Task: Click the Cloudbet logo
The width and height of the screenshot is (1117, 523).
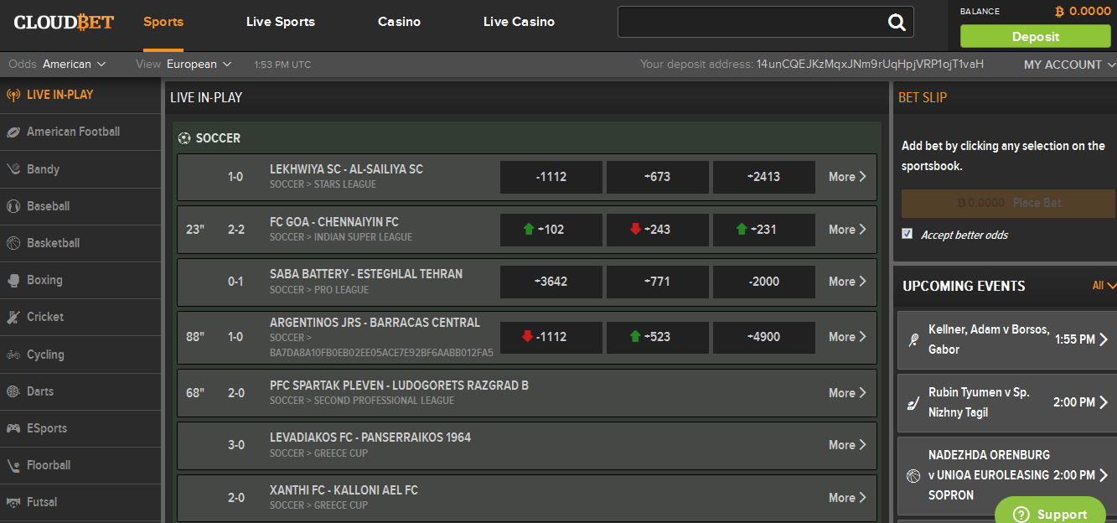Action: tap(64, 22)
